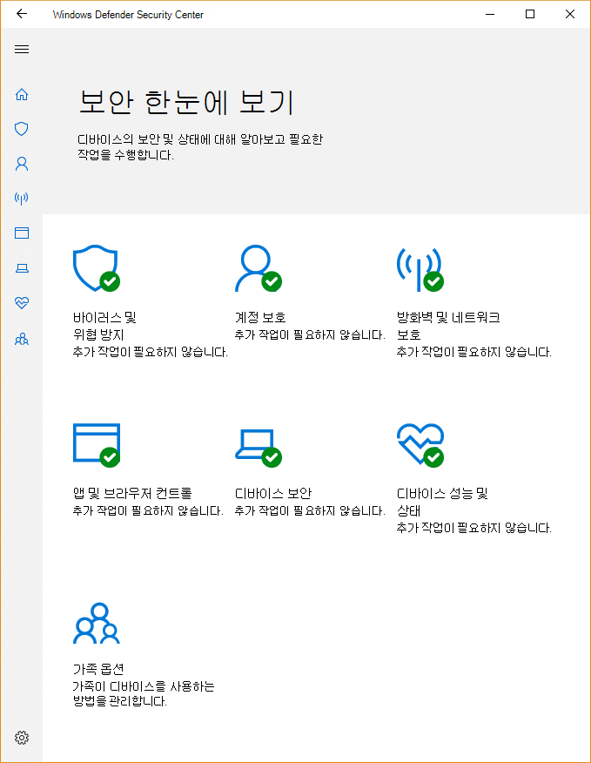Open firewall network antenna icon in sidebar
Screen dimensions: 591x763
coord(22,198)
